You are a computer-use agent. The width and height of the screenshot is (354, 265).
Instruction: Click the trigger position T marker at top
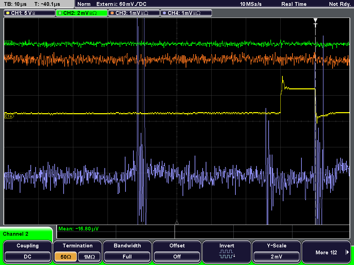(x=315, y=23)
